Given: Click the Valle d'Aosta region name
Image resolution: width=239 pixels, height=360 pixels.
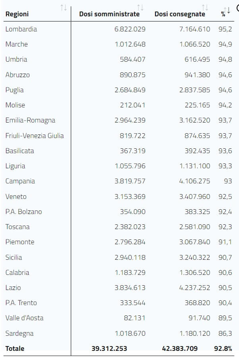Looking at the screenshot, I should tap(24, 318).
